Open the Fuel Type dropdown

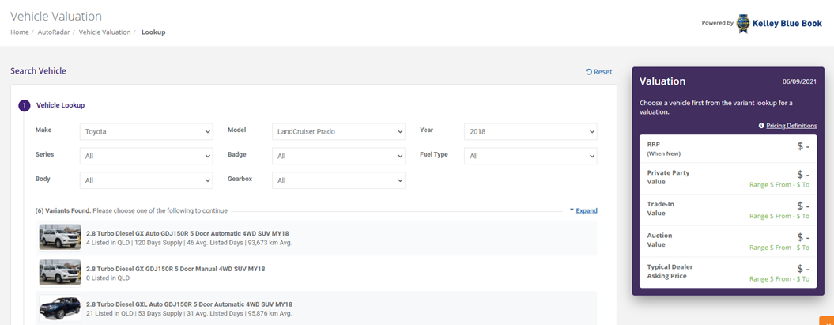coord(530,156)
